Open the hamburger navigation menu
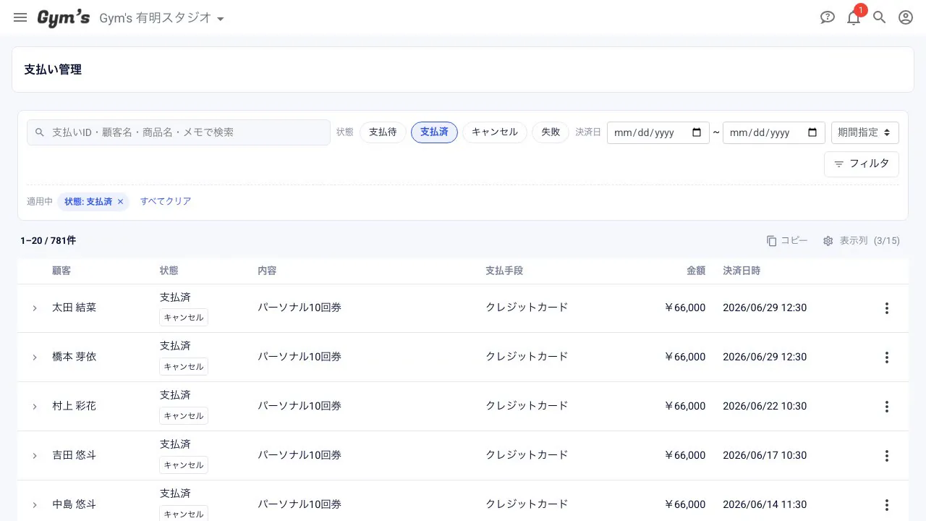Image resolution: width=926 pixels, height=521 pixels. [20, 17]
